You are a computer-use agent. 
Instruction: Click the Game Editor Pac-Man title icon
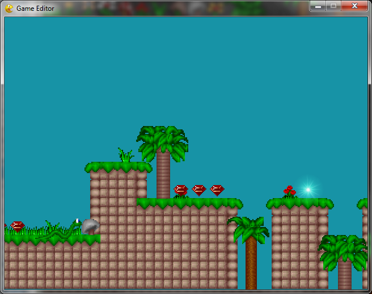[9, 9]
